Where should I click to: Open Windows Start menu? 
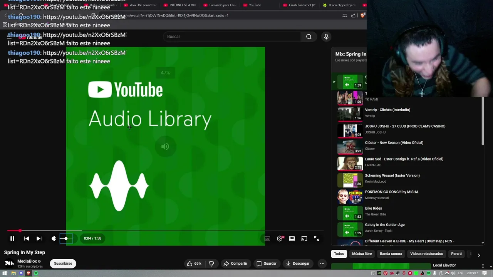click(5, 273)
